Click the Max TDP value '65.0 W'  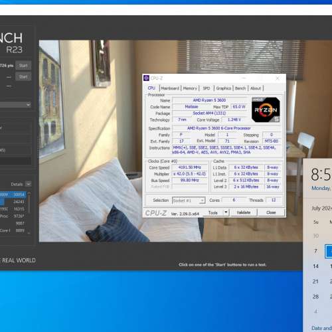239,107
